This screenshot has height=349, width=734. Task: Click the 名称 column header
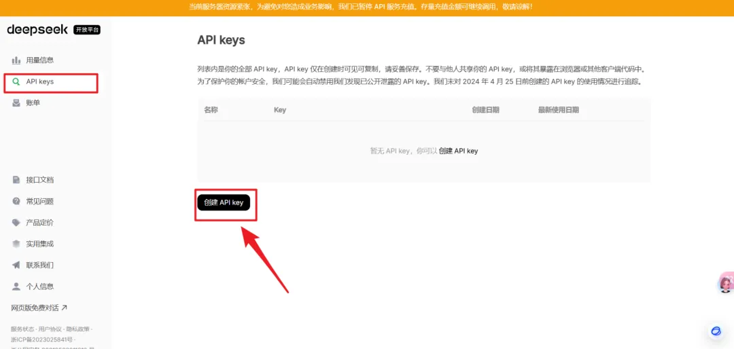[x=211, y=110]
